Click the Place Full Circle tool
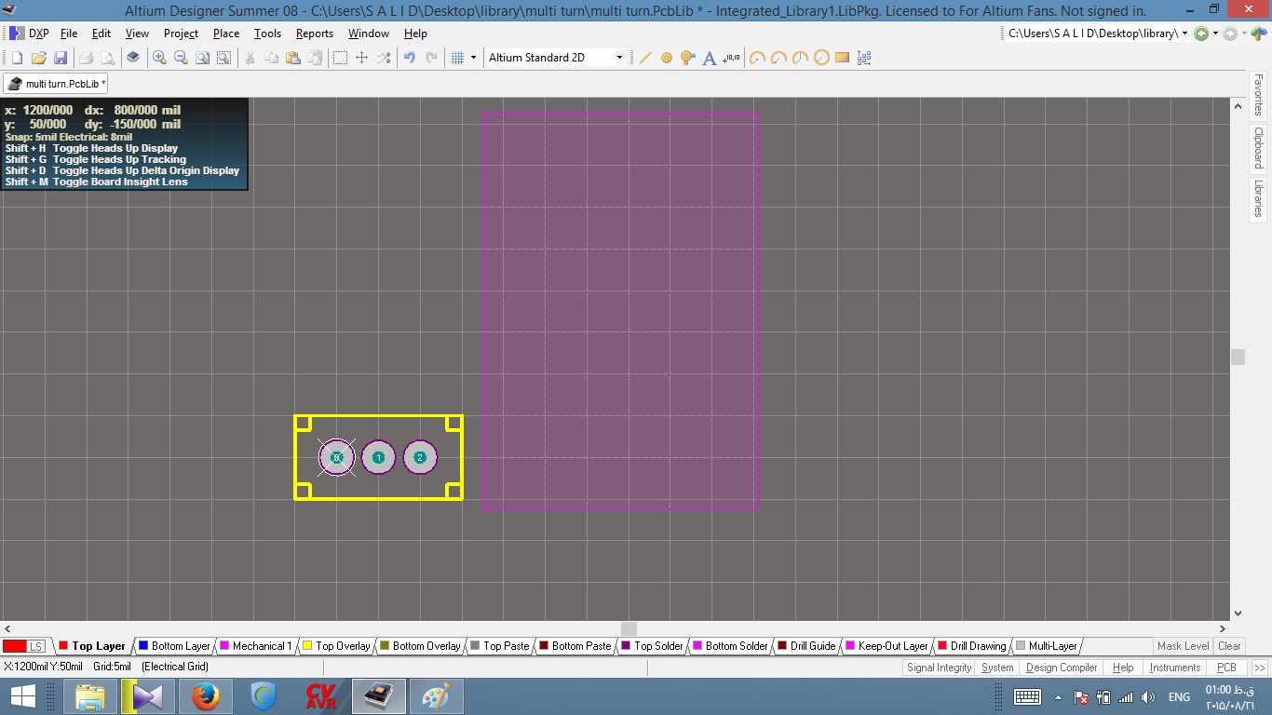This screenshot has height=715, width=1272. [821, 58]
